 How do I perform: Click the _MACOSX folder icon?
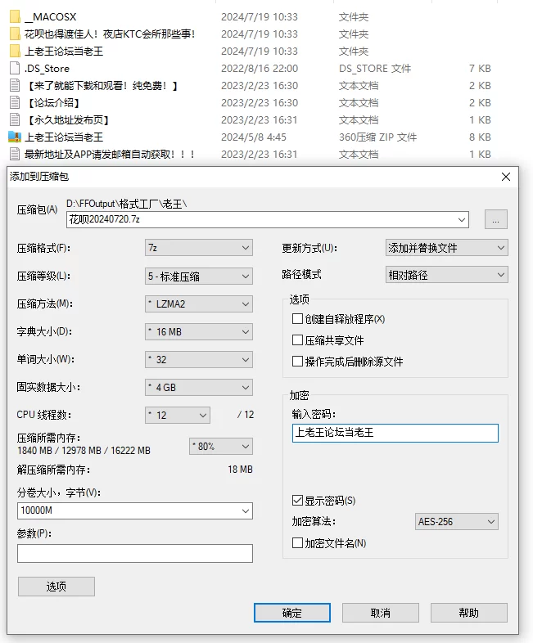coord(15,17)
